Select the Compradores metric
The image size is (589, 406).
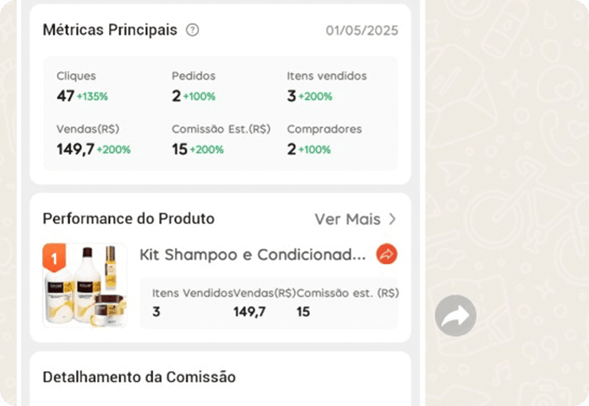point(324,140)
